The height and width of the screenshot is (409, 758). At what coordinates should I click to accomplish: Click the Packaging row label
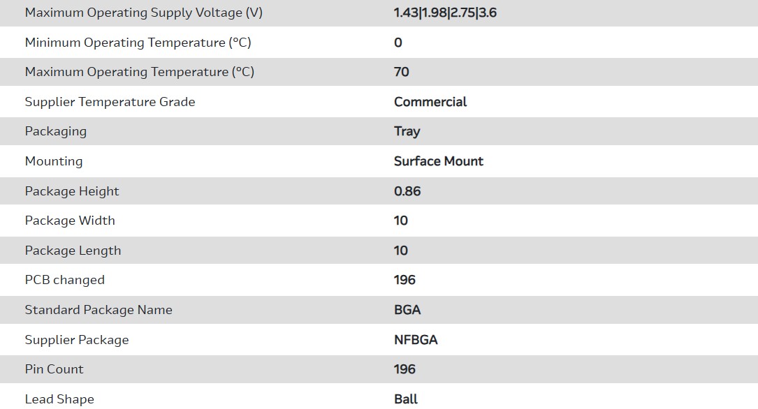tap(56, 131)
